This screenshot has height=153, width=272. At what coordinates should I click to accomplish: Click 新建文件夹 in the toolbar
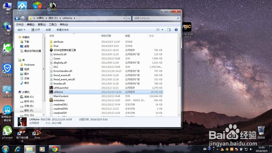(x=63, y=30)
